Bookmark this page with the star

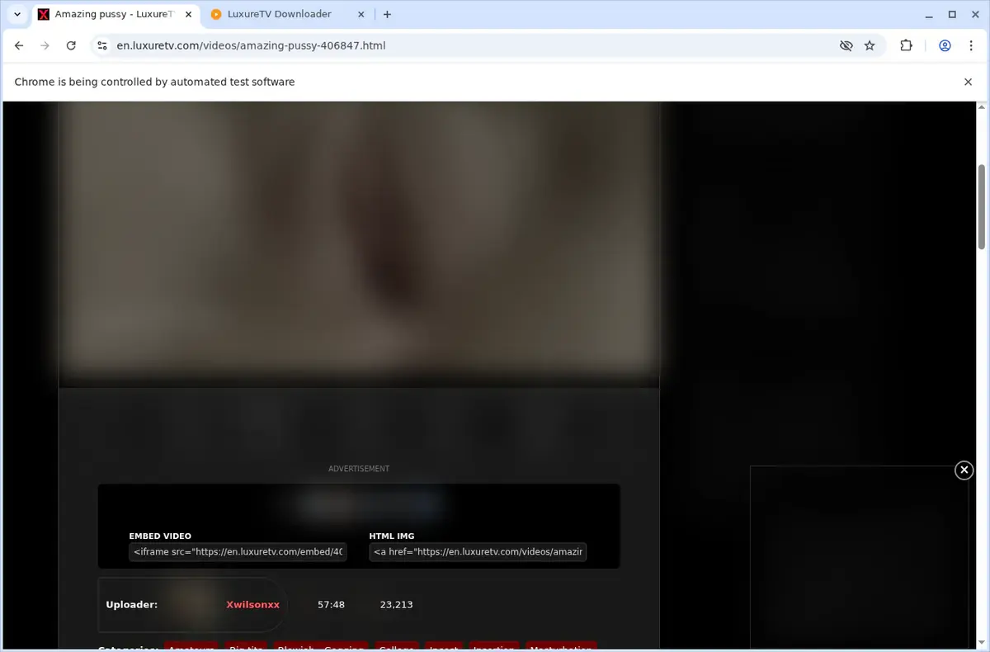[x=870, y=45]
